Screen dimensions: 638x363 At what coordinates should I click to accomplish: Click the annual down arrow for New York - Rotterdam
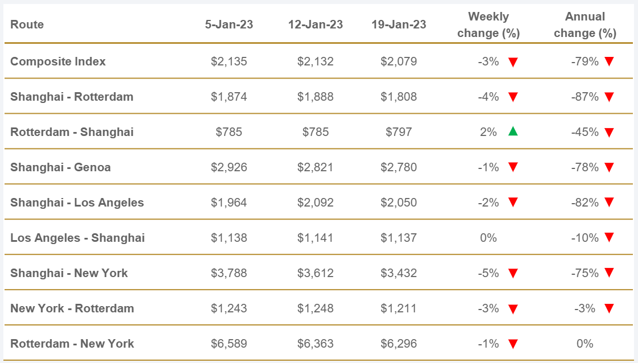point(610,309)
